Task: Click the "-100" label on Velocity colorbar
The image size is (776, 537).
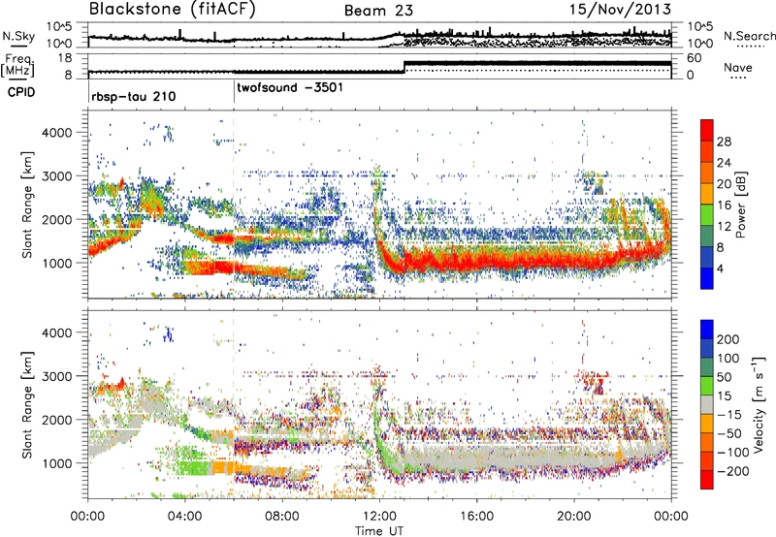Action: 732,452
